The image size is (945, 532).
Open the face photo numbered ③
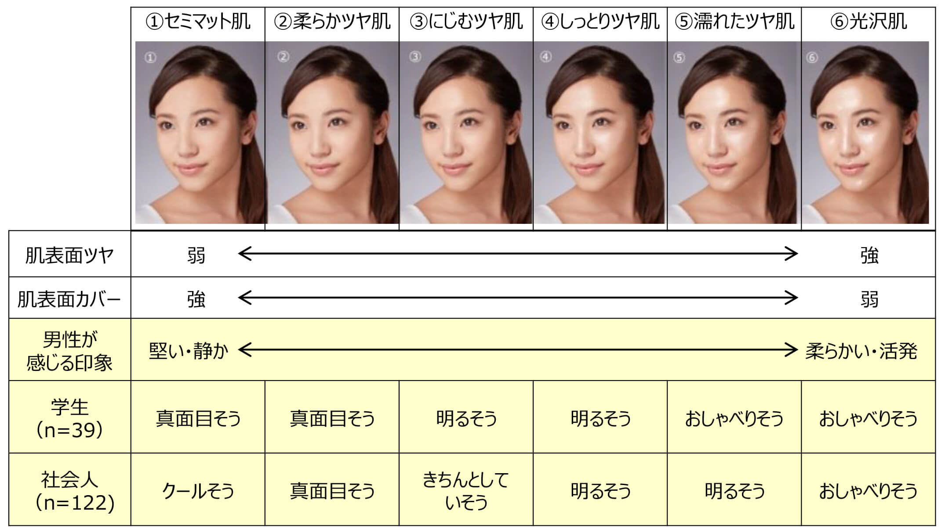tap(466, 133)
